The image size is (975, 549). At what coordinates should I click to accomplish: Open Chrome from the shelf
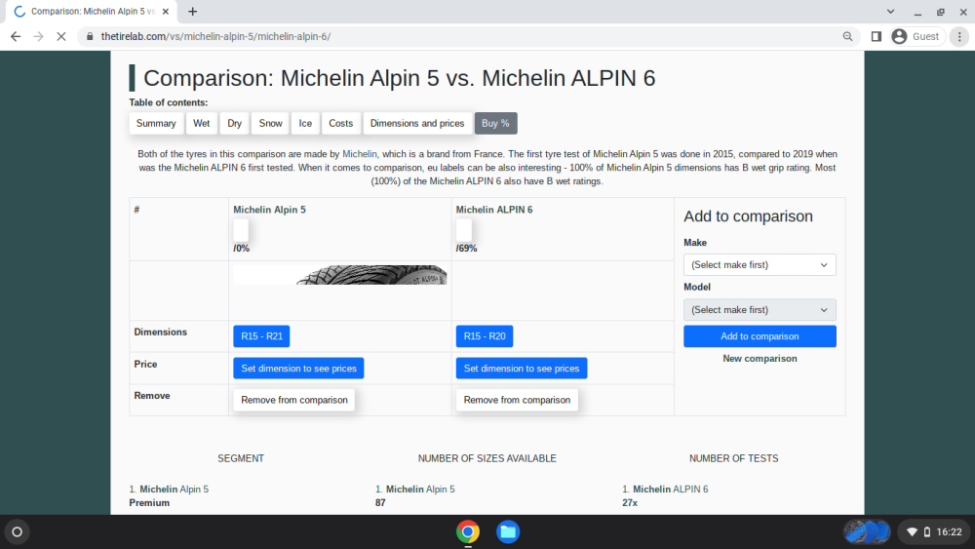click(468, 532)
